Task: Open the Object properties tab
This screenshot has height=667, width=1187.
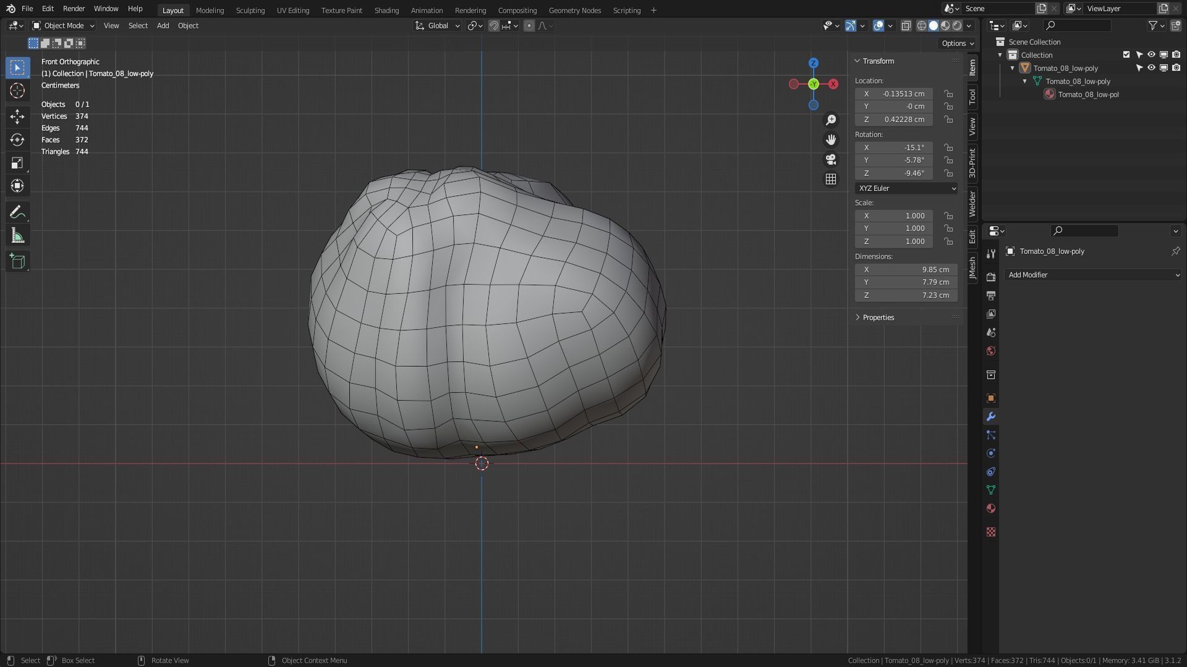Action: [x=991, y=398]
